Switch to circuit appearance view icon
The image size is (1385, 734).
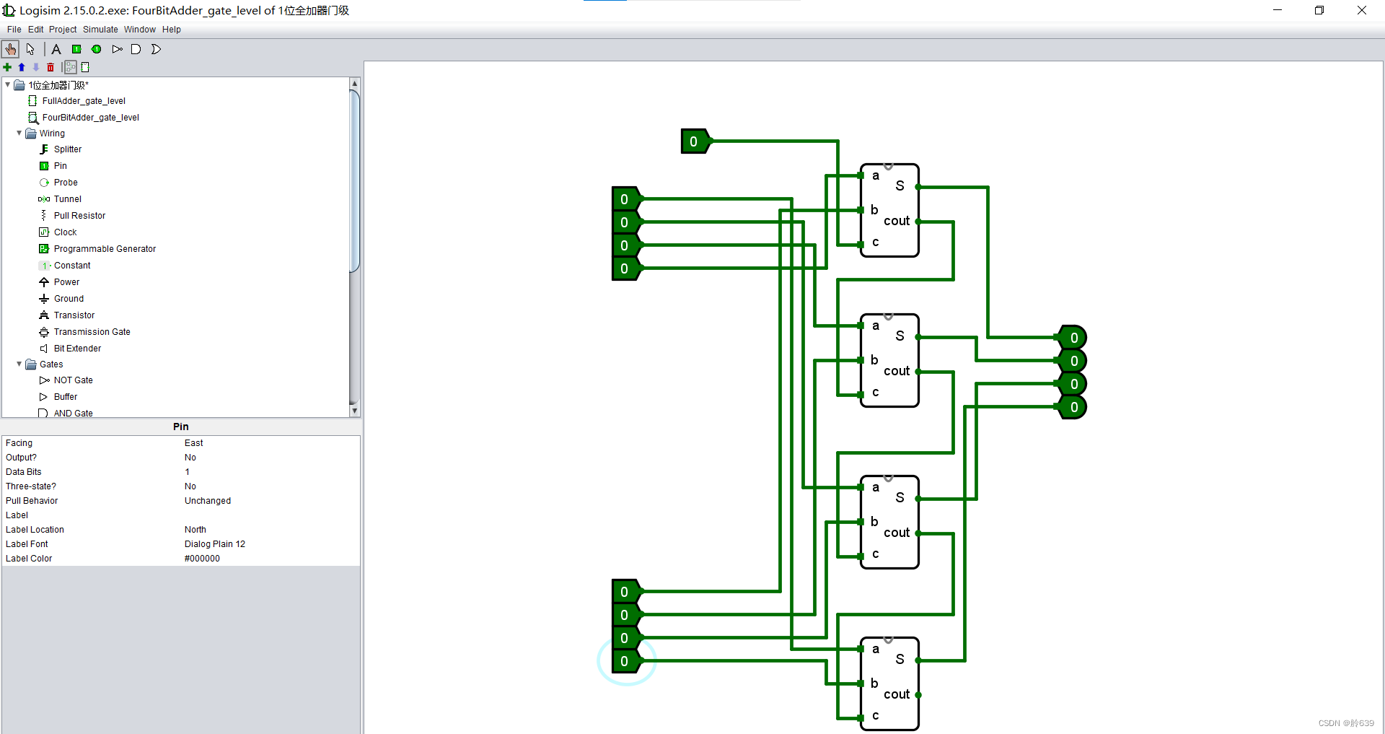pyautogui.click(x=85, y=67)
